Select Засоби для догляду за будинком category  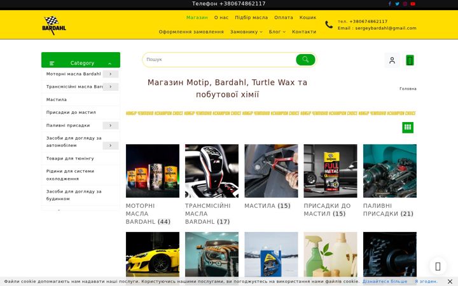[74, 195]
